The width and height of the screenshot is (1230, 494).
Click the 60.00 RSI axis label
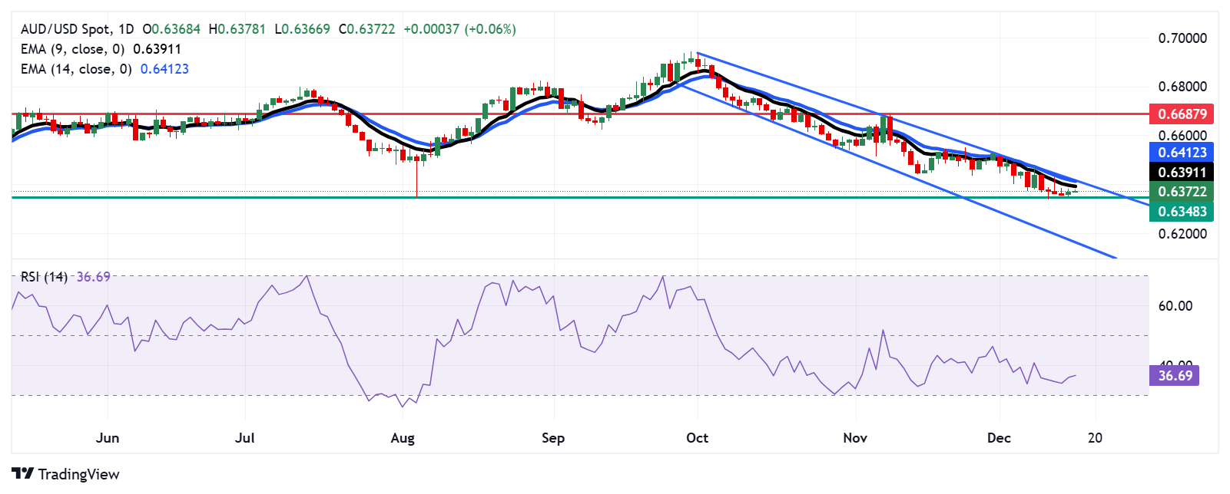pyautogui.click(x=1175, y=306)
